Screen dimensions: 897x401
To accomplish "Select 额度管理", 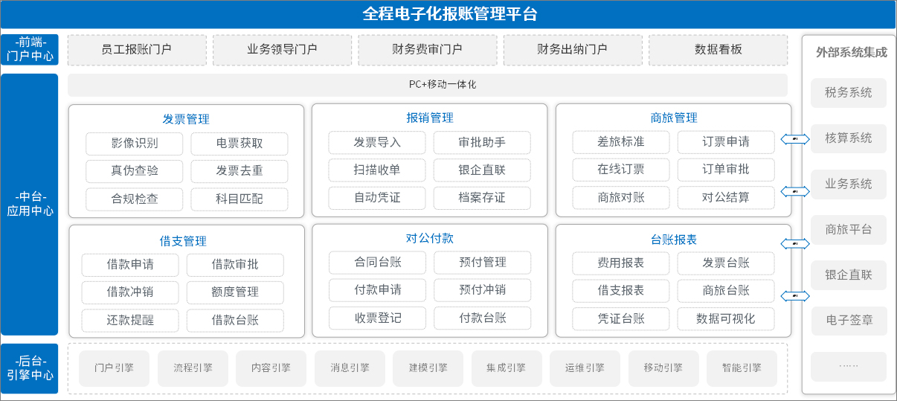I will click(235, 292).
